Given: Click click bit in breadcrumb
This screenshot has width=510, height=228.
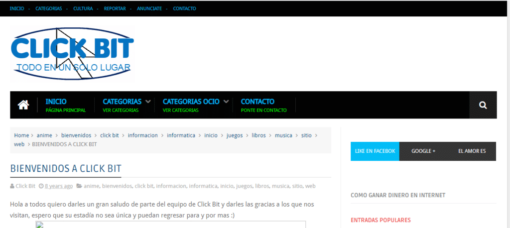Looking at the screenshot, I should 109,135.
